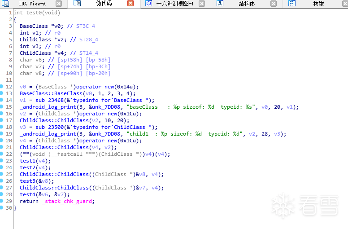Open the test1 function call
348x229 pixels.
click(27, 161)
